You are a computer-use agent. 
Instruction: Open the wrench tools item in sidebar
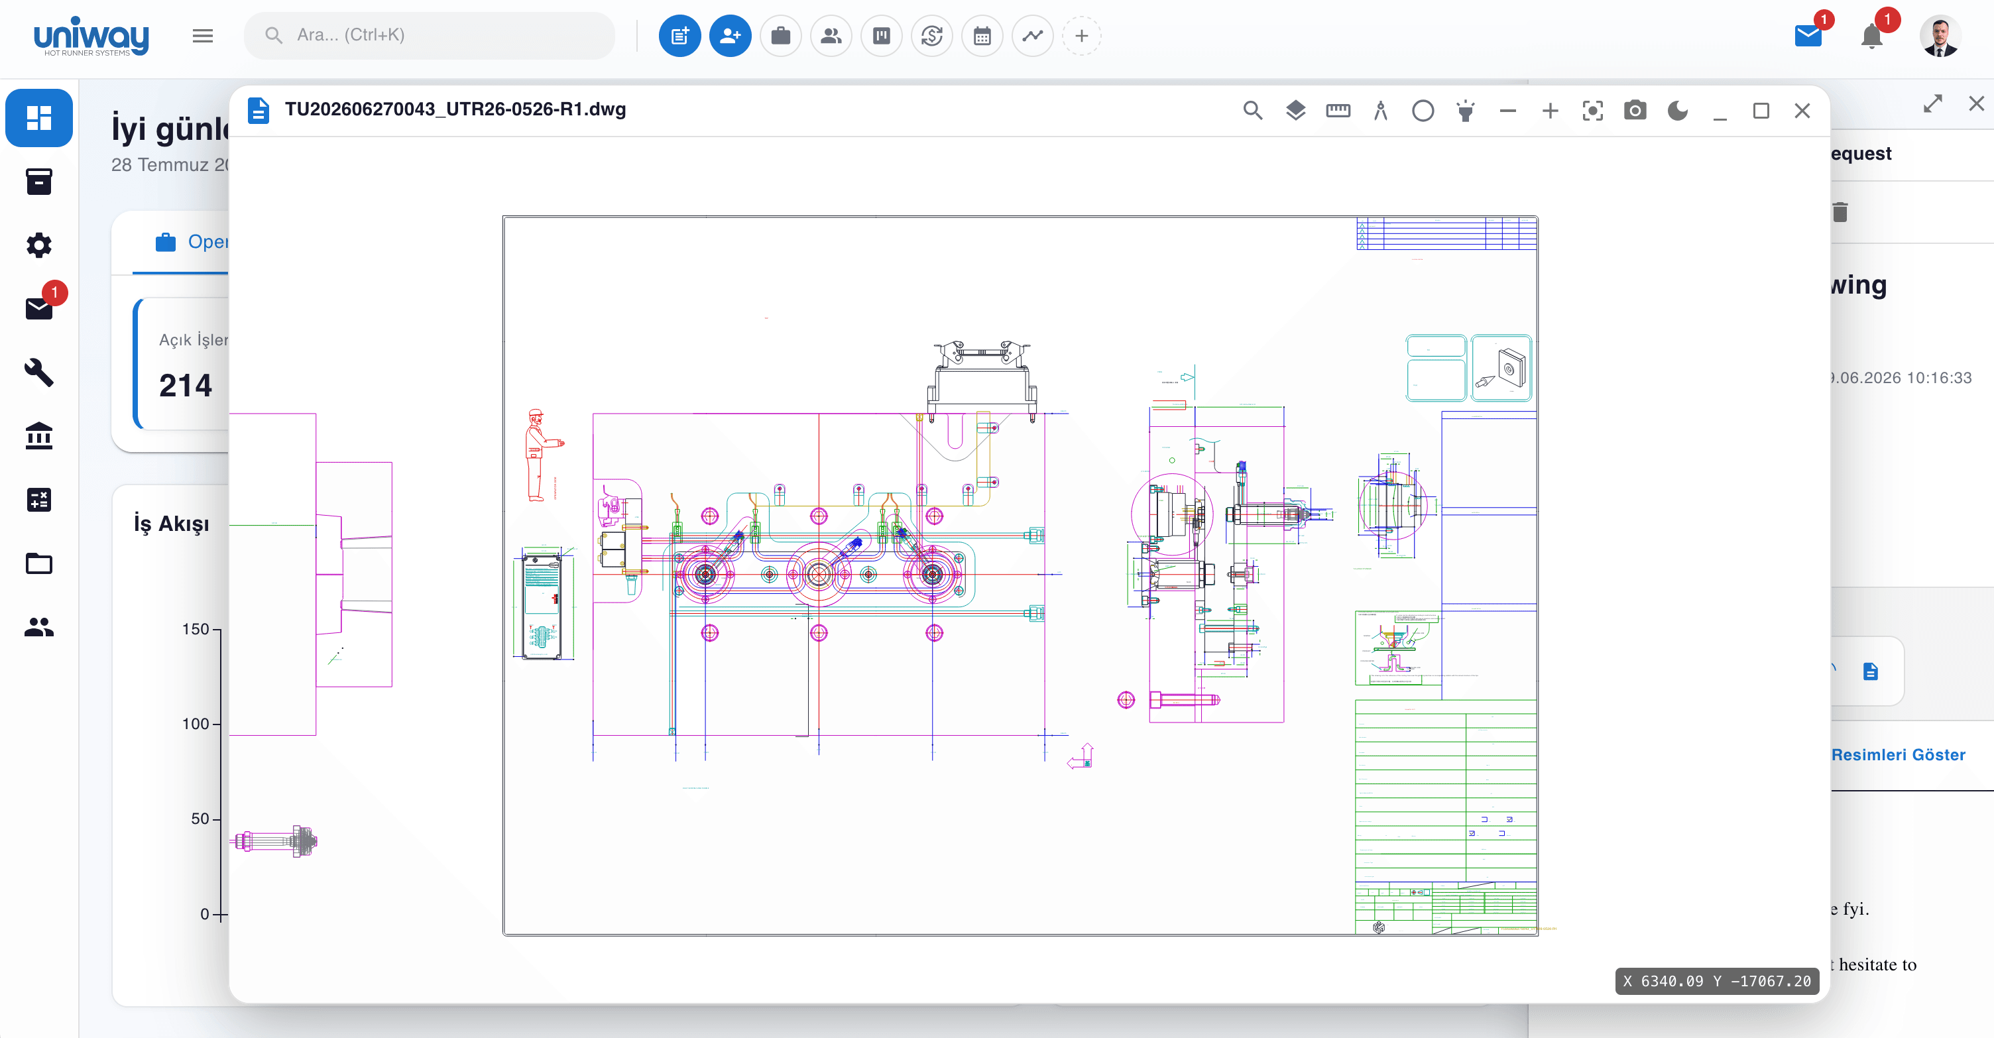coord(38,373)
